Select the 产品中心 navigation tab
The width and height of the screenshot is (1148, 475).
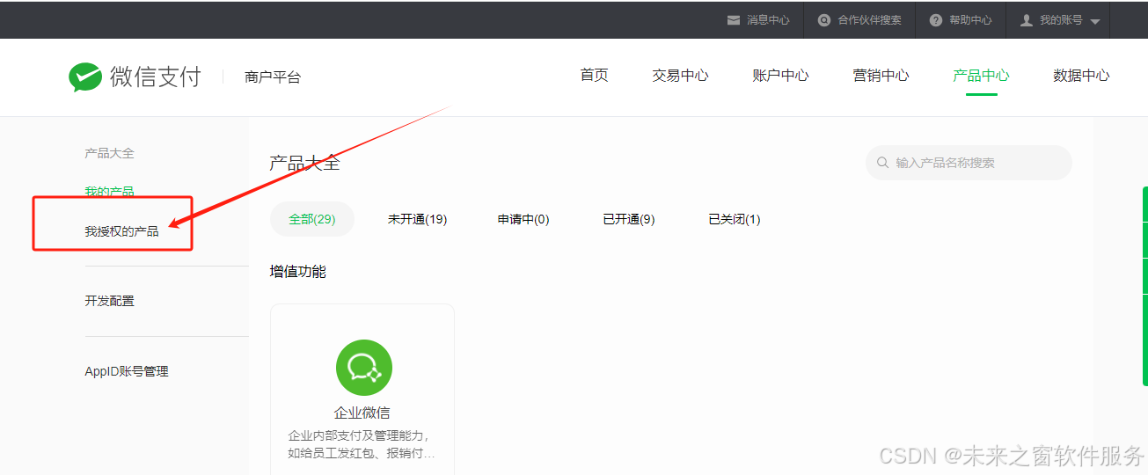tap(981, 76)
